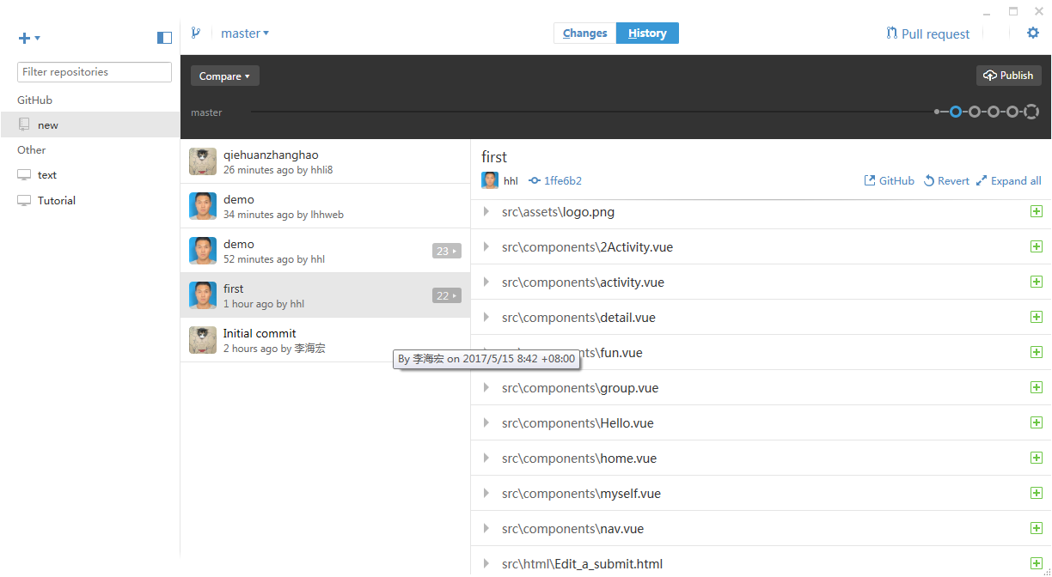Click added icon for activity.vue
1052x577 pixels.
[x=1036, y=282]
